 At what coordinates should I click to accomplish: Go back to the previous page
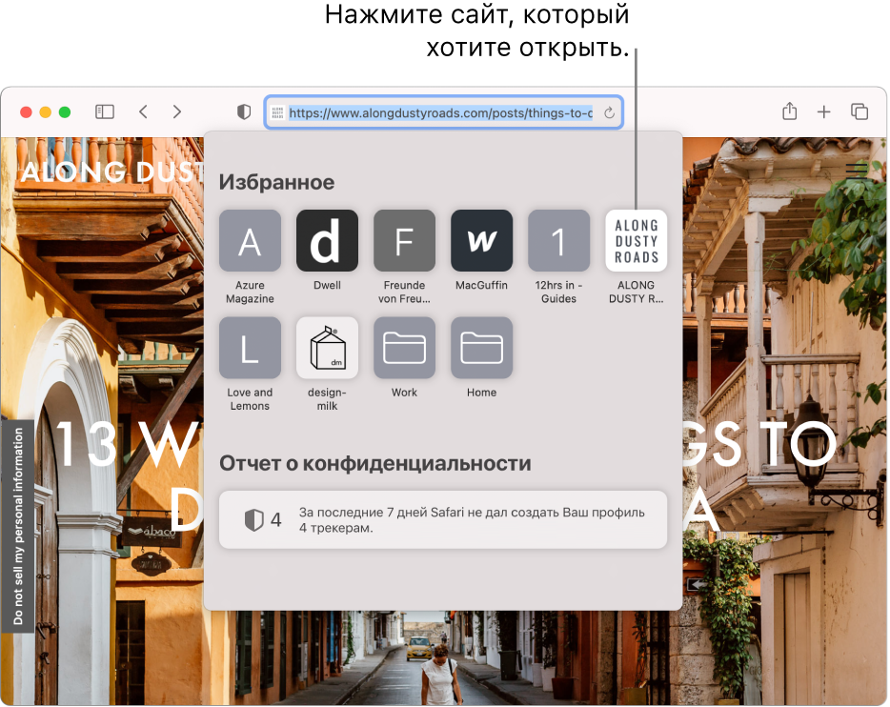(143, 111)
